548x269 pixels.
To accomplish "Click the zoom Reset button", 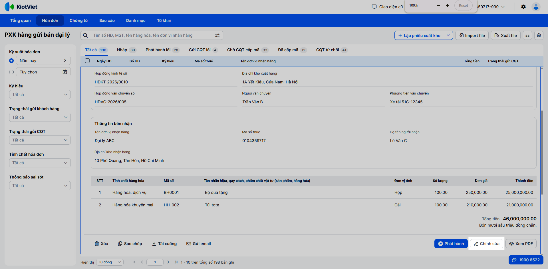I will pos(464,5).
